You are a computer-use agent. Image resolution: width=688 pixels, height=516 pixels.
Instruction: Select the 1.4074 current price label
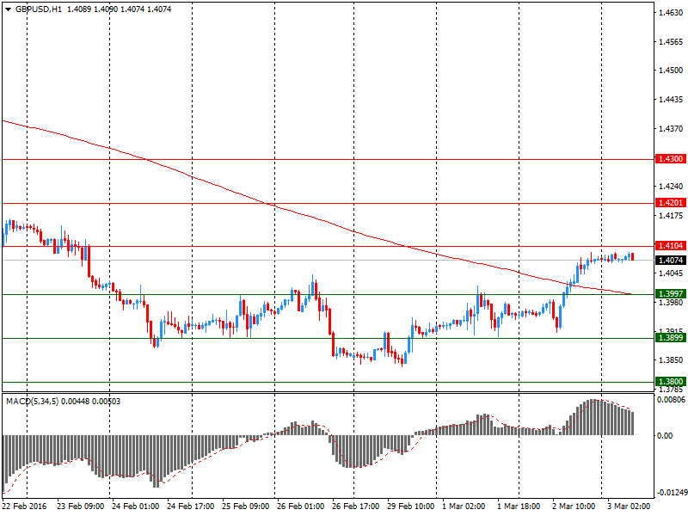pos(671,261)
